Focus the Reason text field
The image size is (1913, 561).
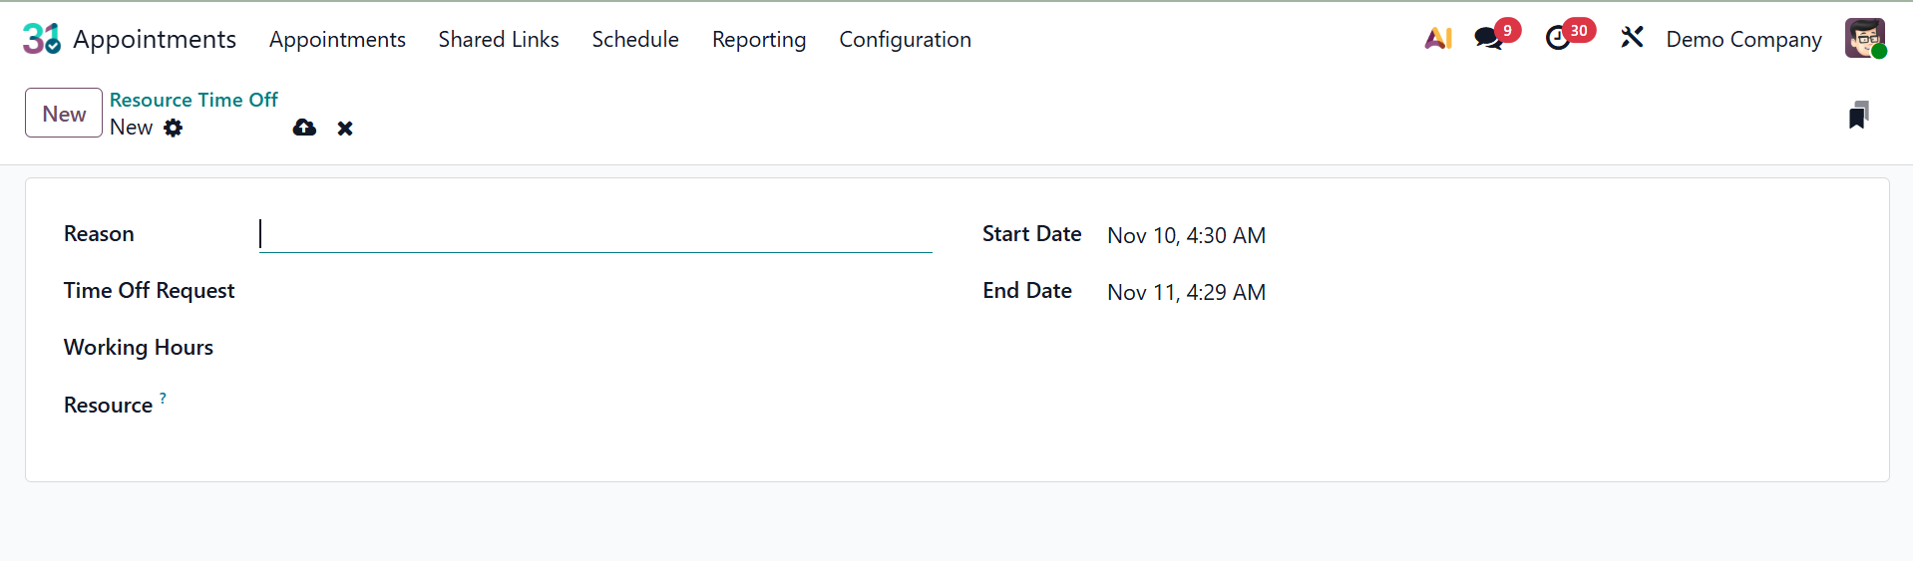[x=595, y=234]
